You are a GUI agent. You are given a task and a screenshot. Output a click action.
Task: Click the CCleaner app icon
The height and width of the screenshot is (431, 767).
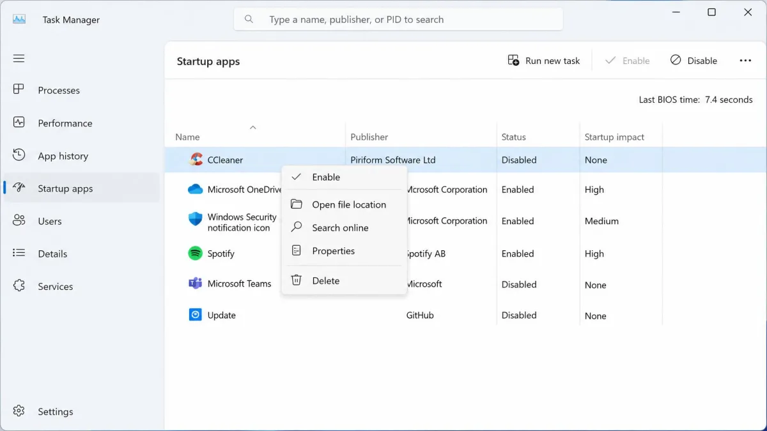(196, 160)
